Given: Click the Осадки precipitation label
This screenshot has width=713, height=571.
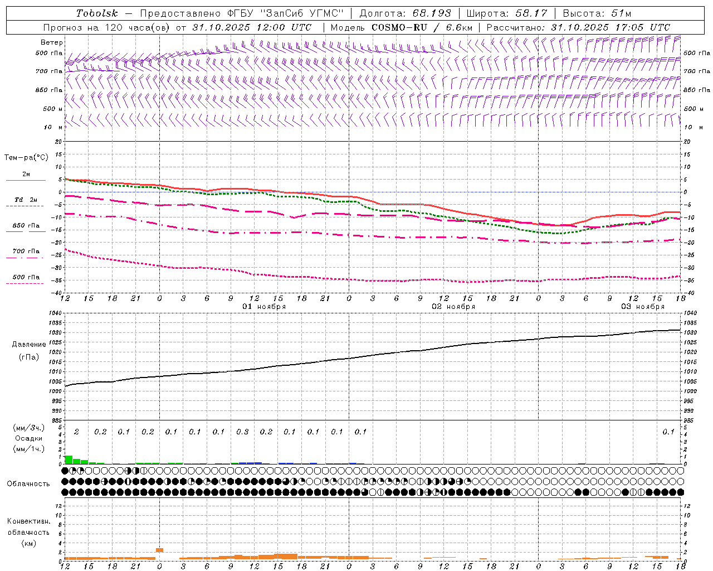Looking at the screenshot, I should pyautogui.click(x=28, y=438).
